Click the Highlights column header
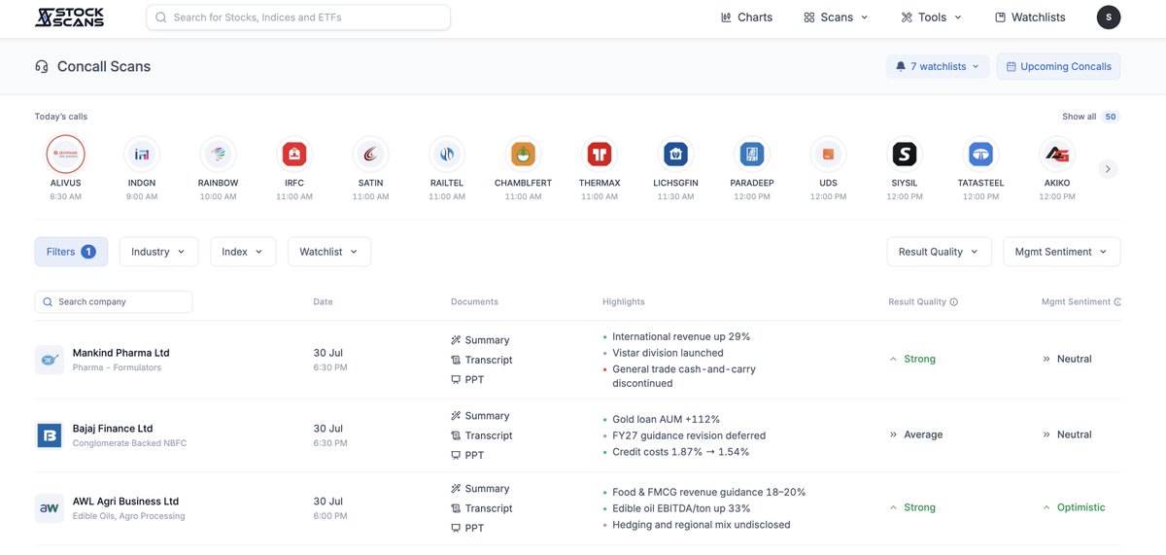This screenshot has width=1166, height=555. (x=623, y=302)
